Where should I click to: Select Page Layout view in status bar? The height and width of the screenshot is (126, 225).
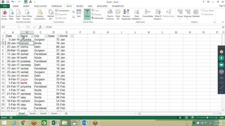(x=186, y=118)
